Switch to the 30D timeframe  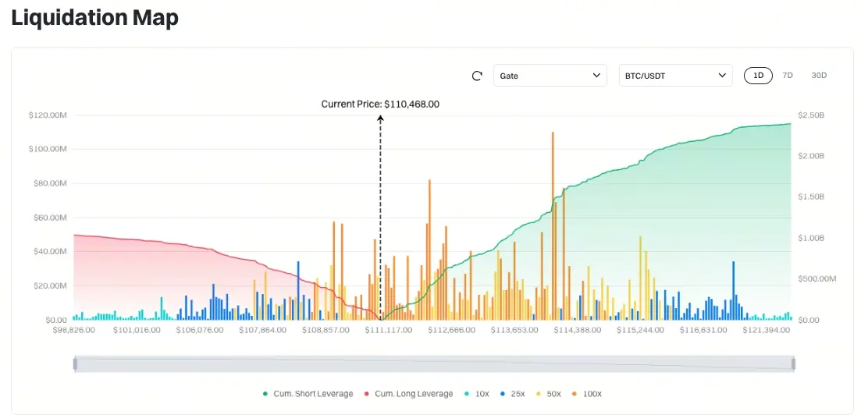pyautogui.click(x=819, y=75)
